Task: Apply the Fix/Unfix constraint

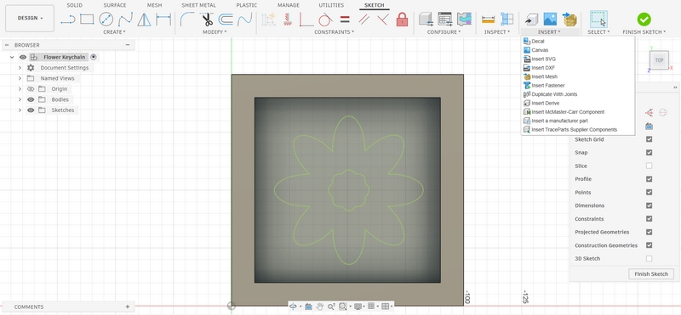Action: pos(287,20)
